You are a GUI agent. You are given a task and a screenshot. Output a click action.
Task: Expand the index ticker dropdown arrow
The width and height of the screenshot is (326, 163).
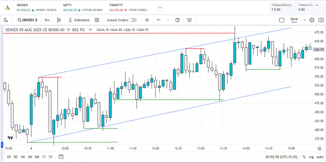coord(160,8)
